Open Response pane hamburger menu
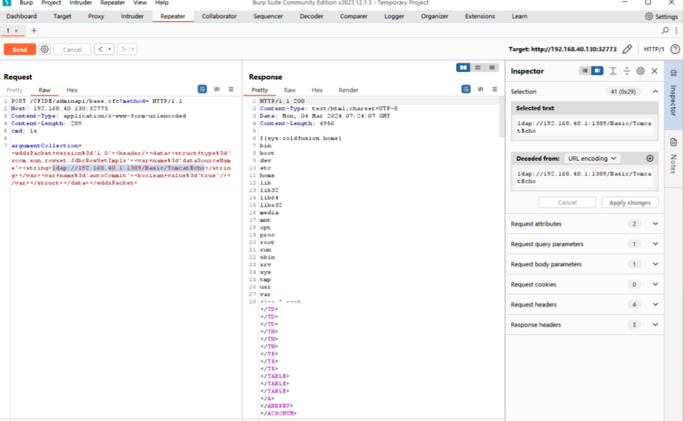Viewport: 684px width, 421px height. point(495,89)
